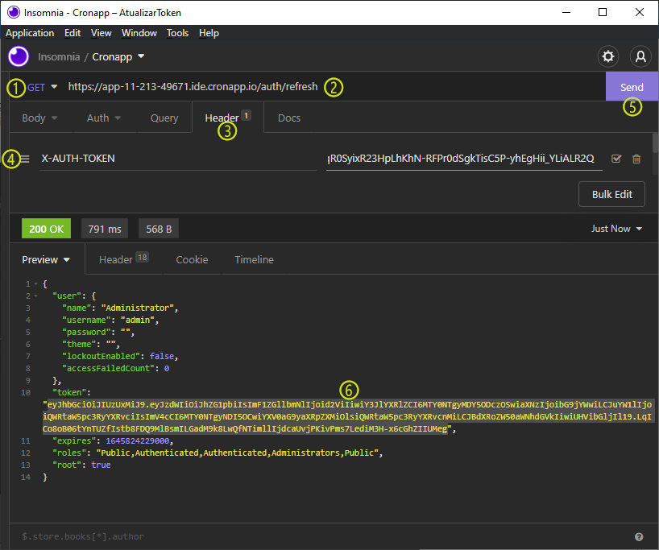This screenshot has width=659, height=550.
Task: Collapse the root JSON object on line 1
Action: click(35, 284)
